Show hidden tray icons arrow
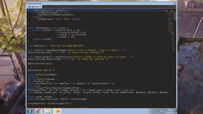This screenshot has height=114, width=203. (x=154, y=111)
